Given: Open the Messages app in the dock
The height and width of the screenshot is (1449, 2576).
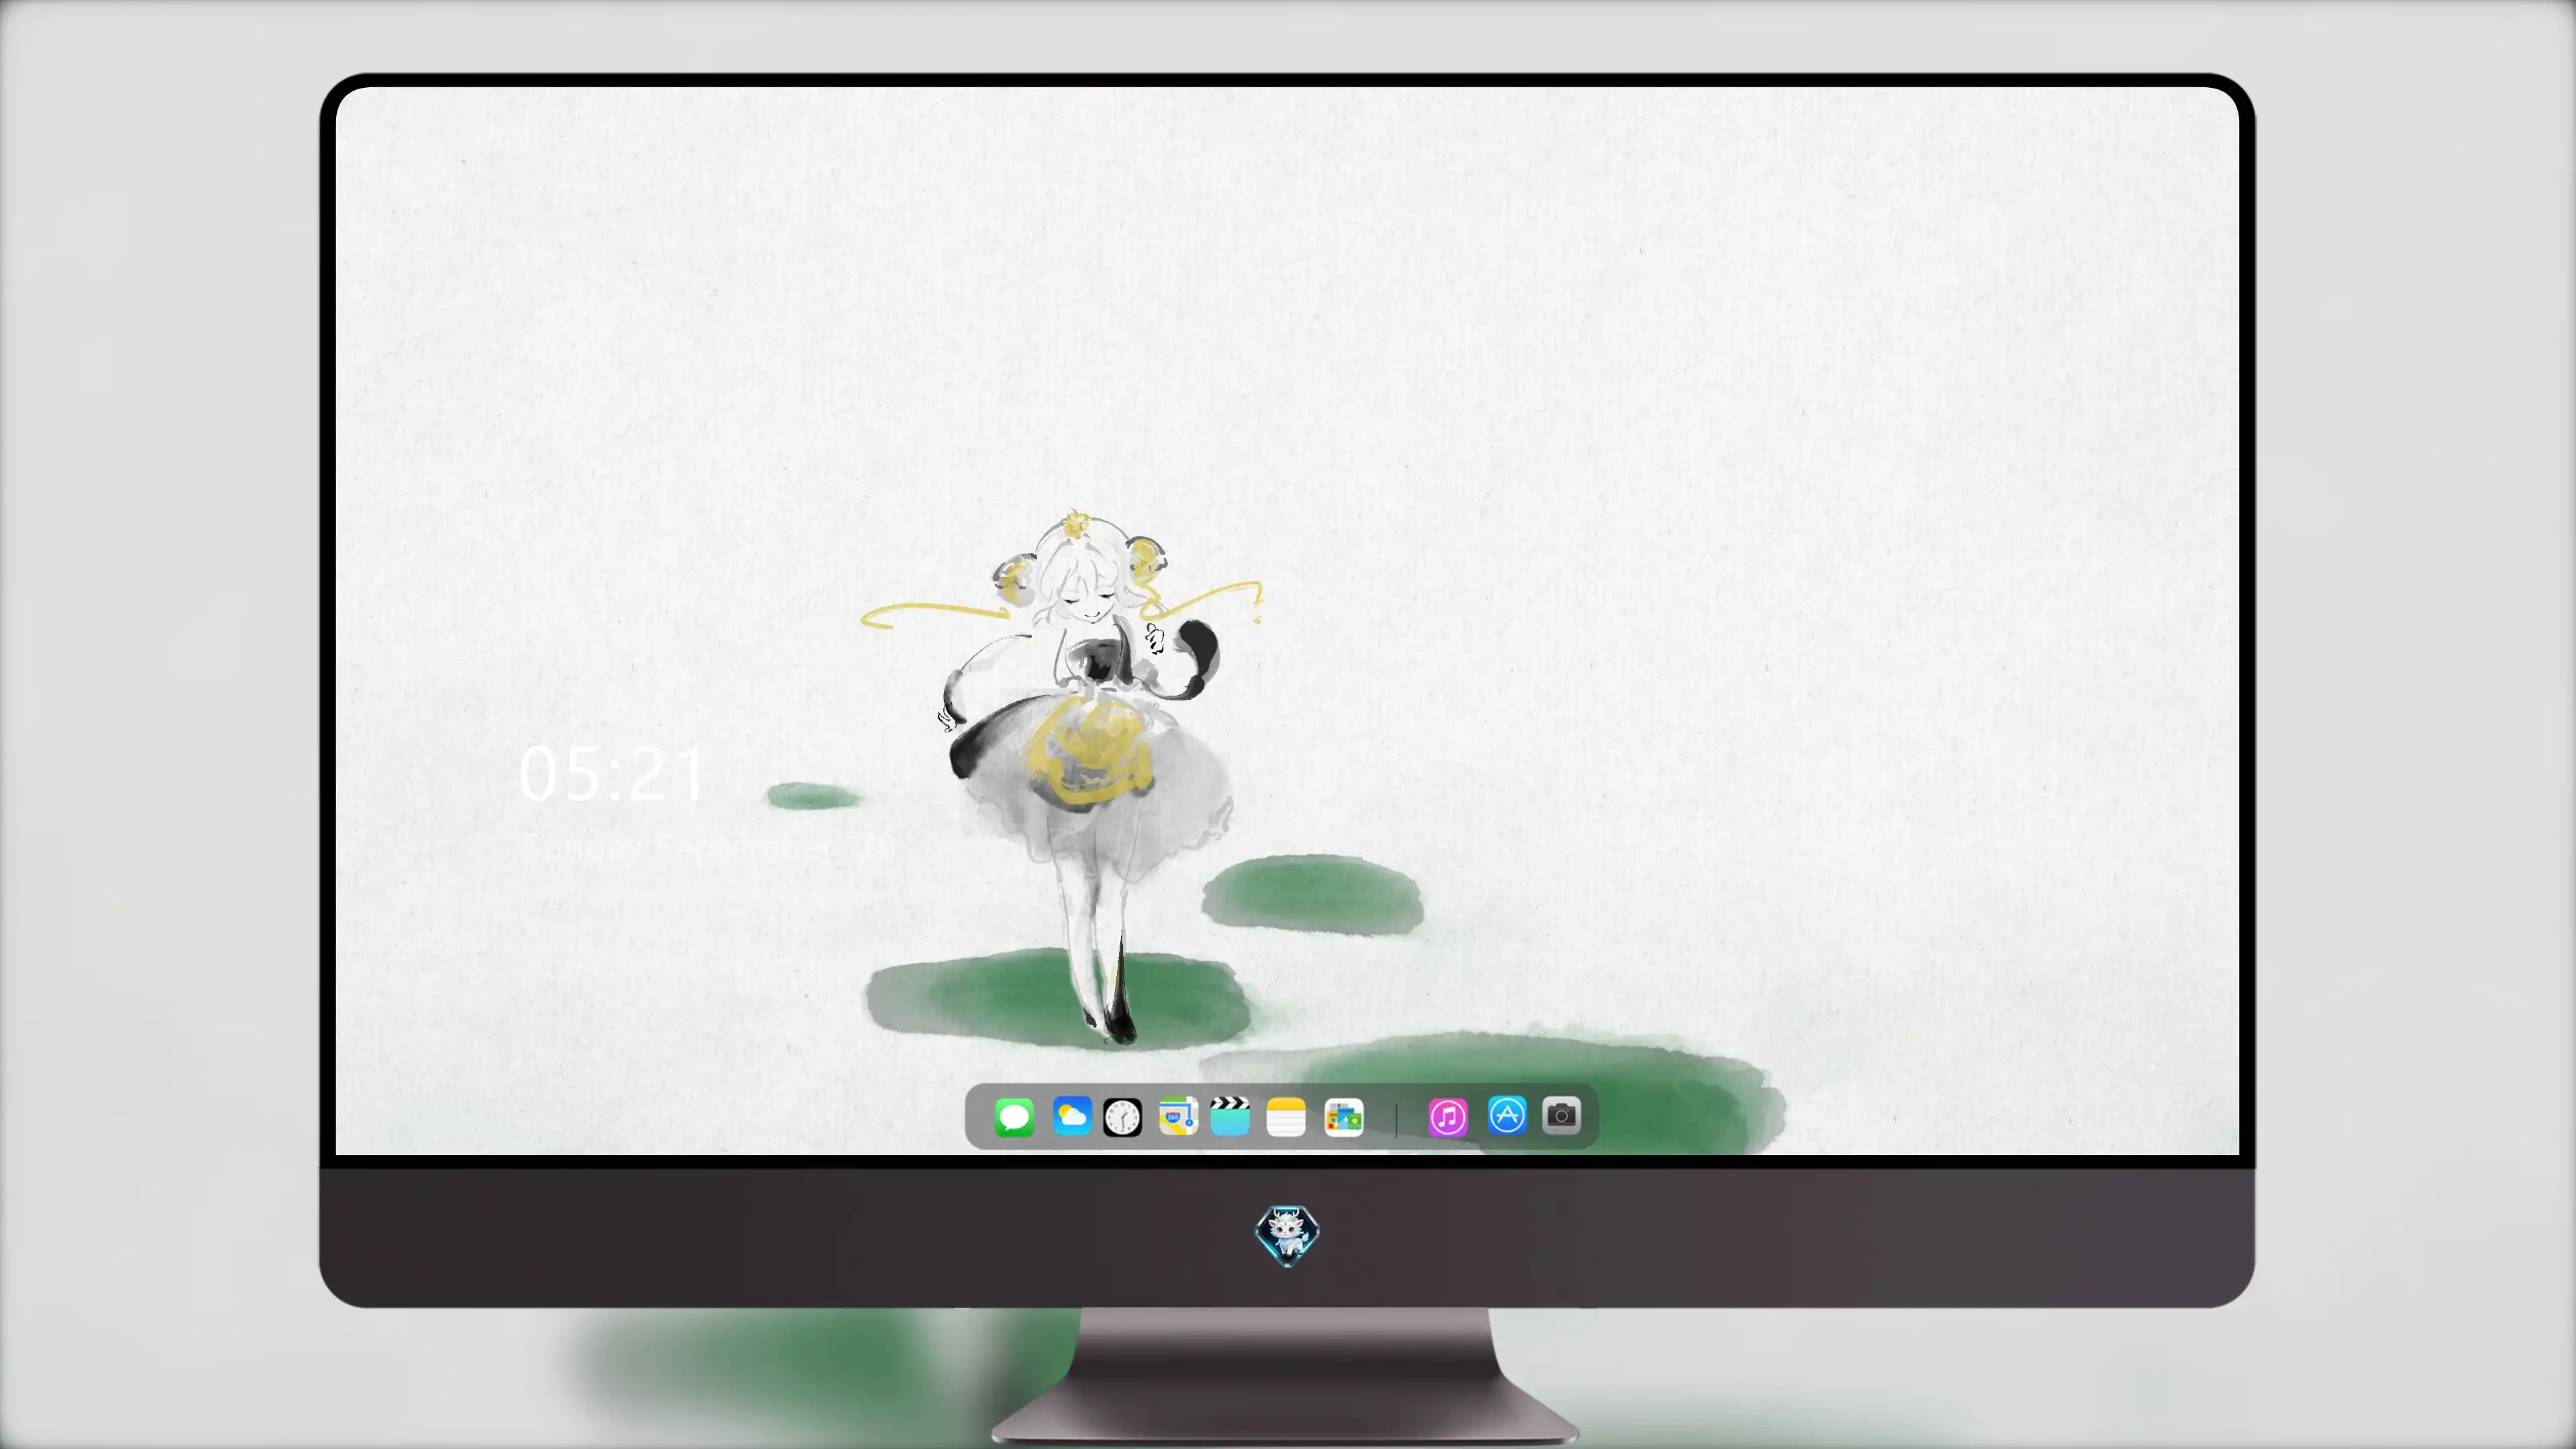Looking at the screenshot, I should [1014, 1117].
